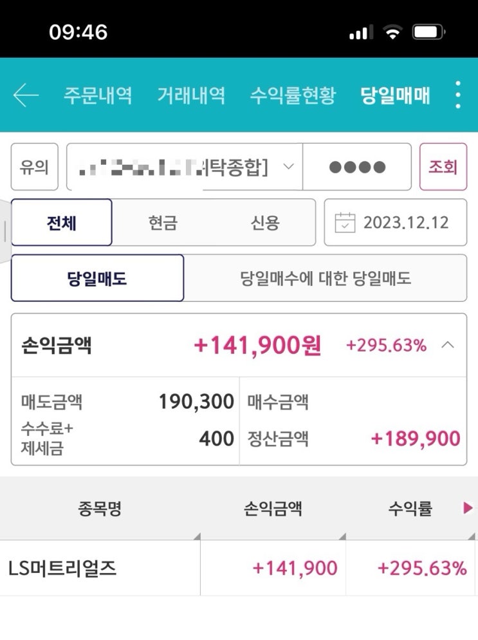Sort by 손익금액 column header

[273, 509]
